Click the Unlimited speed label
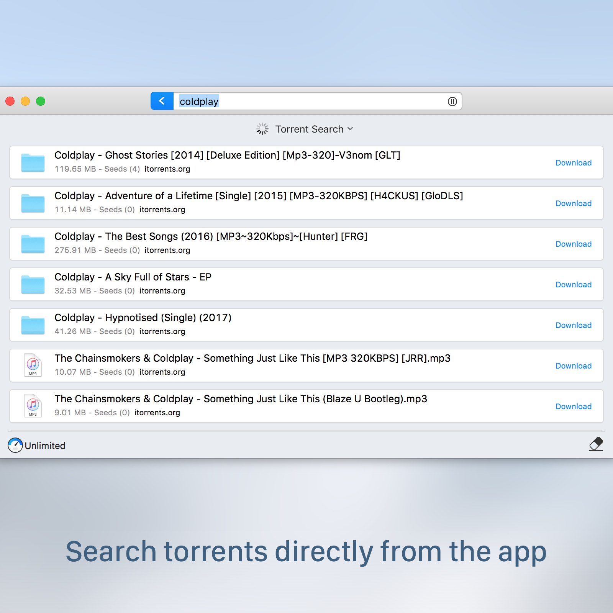613x613 pixels. [x=45, y=446]
